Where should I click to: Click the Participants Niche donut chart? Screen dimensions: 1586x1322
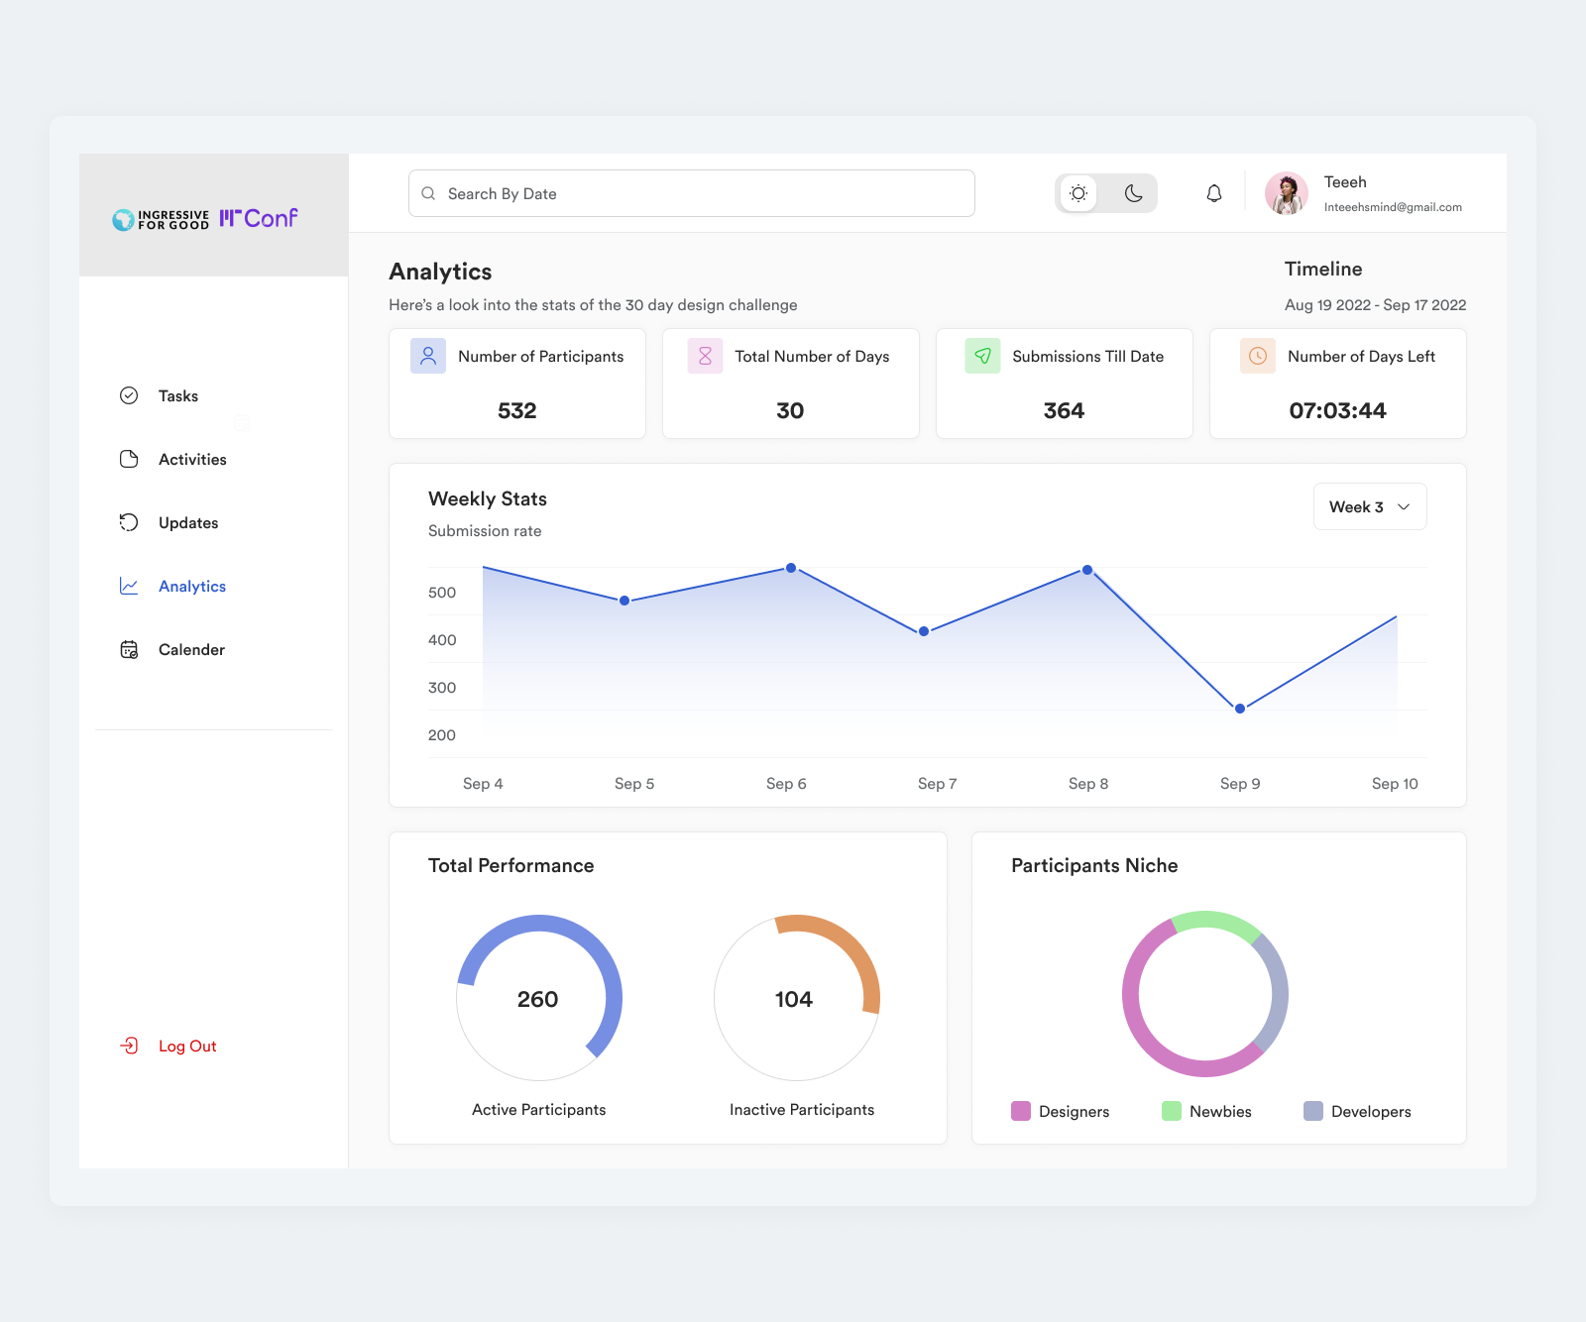tap(1205, 994)
